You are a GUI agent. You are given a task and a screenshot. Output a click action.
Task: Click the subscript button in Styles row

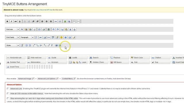coord(45,45)
